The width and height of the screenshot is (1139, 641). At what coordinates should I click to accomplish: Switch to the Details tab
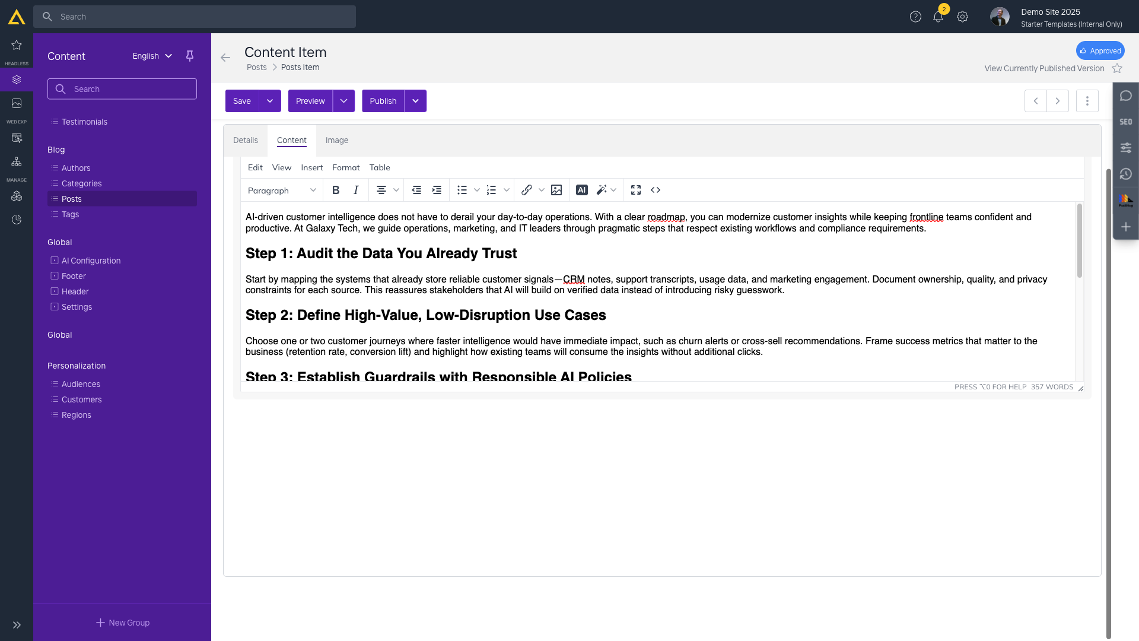[246, 140]
